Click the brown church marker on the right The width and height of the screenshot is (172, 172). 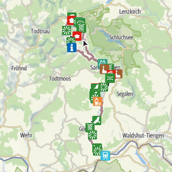click(118, 74)
